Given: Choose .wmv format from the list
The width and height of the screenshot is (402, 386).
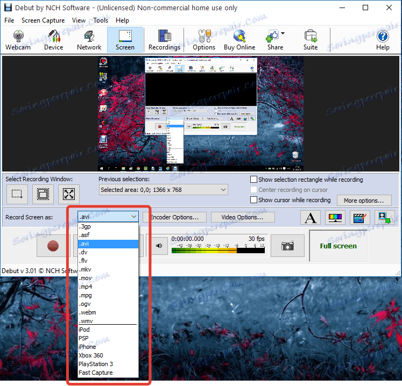Looking at the screenshot, I should (108, 321).
